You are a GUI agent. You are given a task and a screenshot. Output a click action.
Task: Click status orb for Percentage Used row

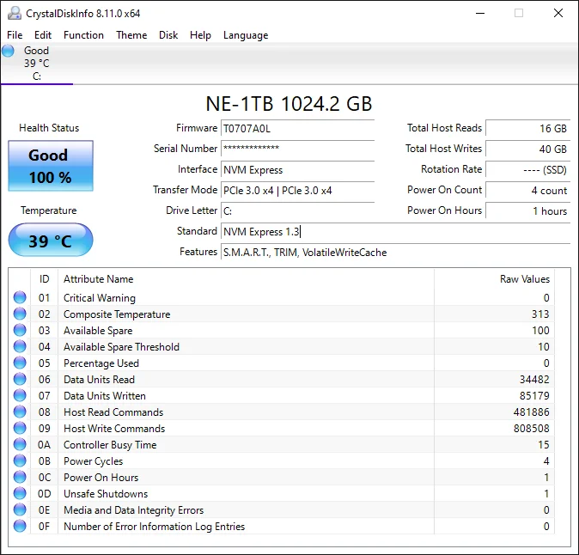(20, 363)
